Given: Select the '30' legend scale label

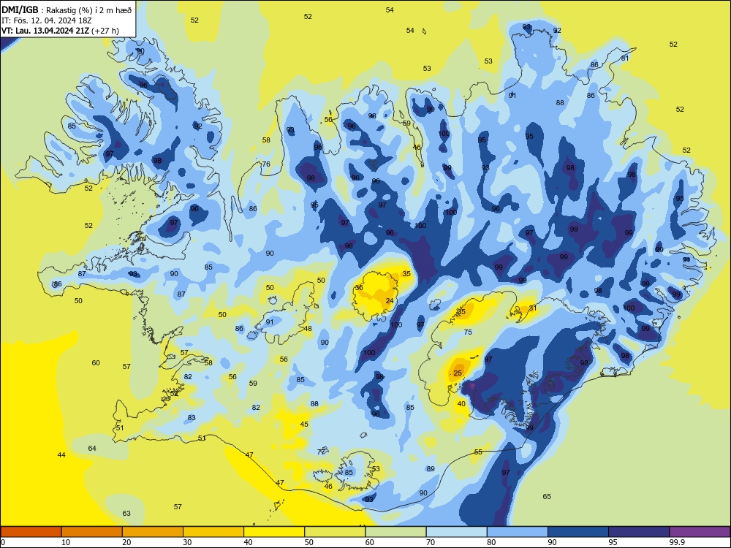Looking at the screenshot, I should tap(187, 542).
